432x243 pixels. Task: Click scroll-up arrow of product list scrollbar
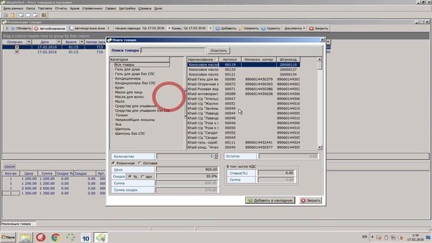pyautogui.click(x=319, y=59)
